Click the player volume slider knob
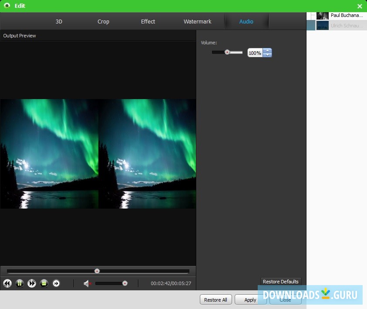Screen dimensions: 367x309 (125, 283)
